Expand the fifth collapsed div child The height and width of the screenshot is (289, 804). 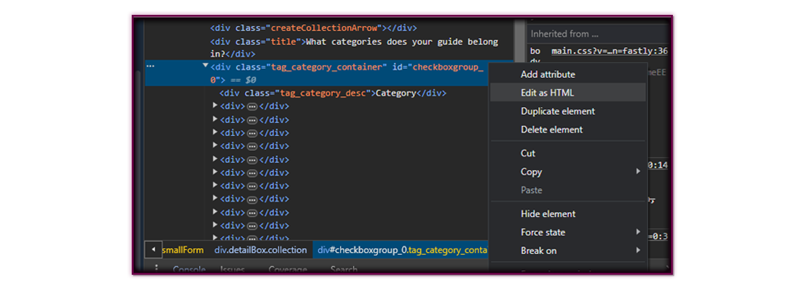215,159
